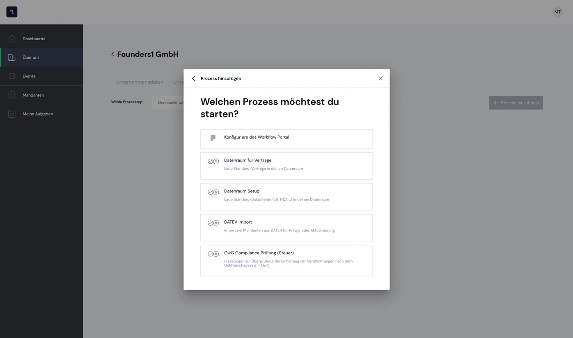Open Mandanten in the sidebar
Screen dimensions: 573x338
41,95
